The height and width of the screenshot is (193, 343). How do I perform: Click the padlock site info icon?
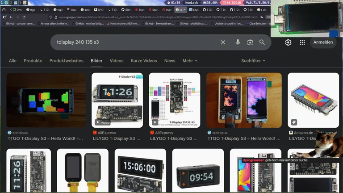tap(56, 17)
